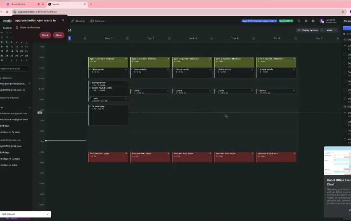Open the Display options menu

pyautogui.click(x=307, y=30)
